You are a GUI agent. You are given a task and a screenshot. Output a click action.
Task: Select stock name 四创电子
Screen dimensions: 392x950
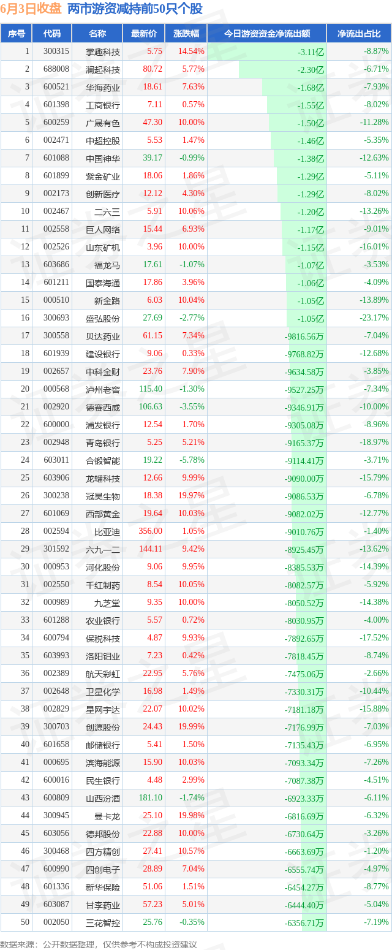coord(103,870)
